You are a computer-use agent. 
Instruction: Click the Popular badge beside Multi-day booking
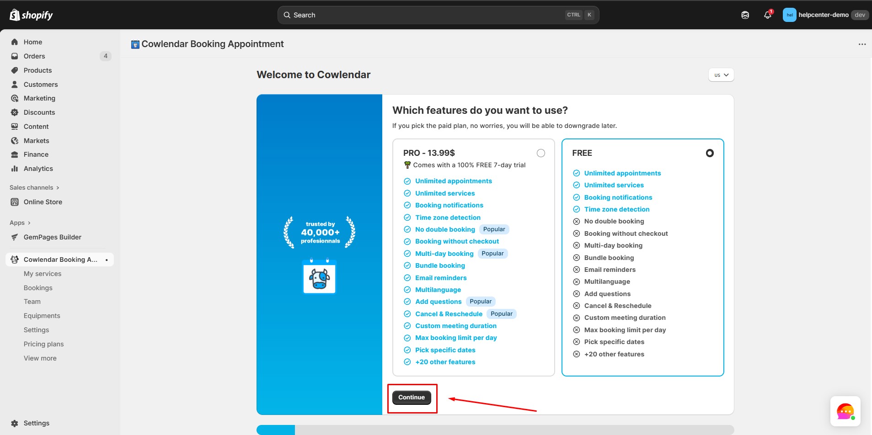492,254
